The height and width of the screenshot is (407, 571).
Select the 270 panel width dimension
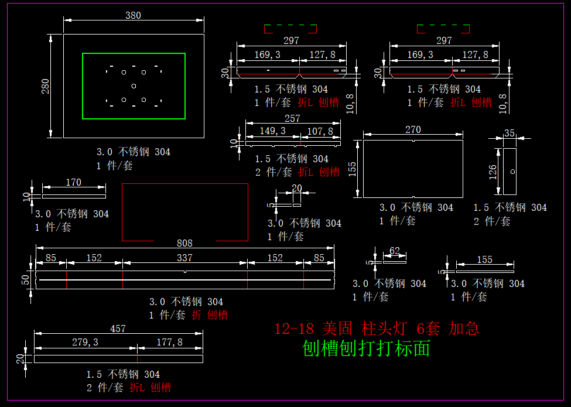point(413,130)
